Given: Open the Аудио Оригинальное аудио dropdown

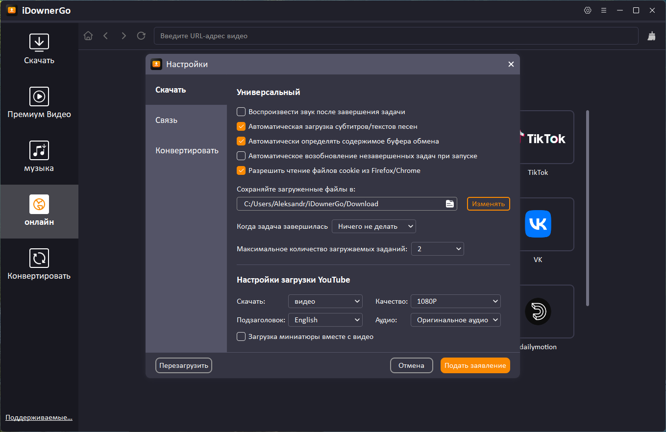Looking at the screenshot, I should (x=456, y=320).
